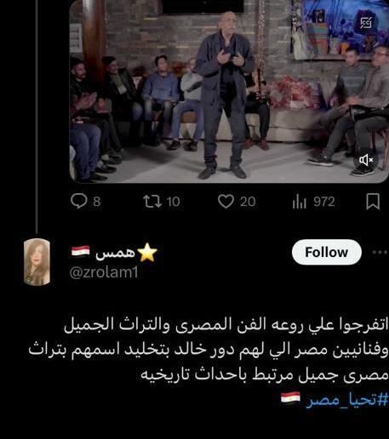
Task: Follow the @zrolam1 account
Action: pyautogui.click(x=327, y=252)
